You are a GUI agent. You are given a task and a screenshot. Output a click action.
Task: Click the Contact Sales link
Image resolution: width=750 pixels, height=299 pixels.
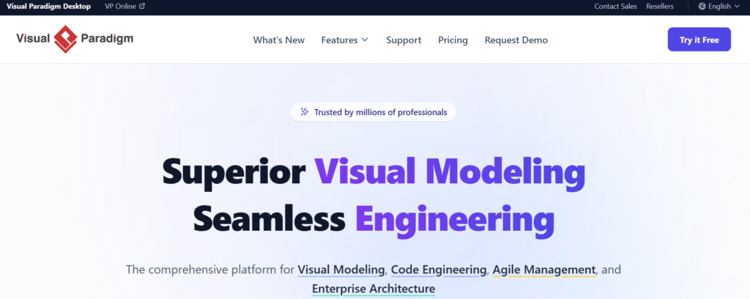pyautogui.click(x=615, y=6)
